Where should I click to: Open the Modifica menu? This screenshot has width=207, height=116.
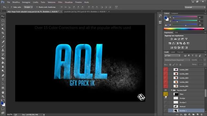(x=16, y=2)
